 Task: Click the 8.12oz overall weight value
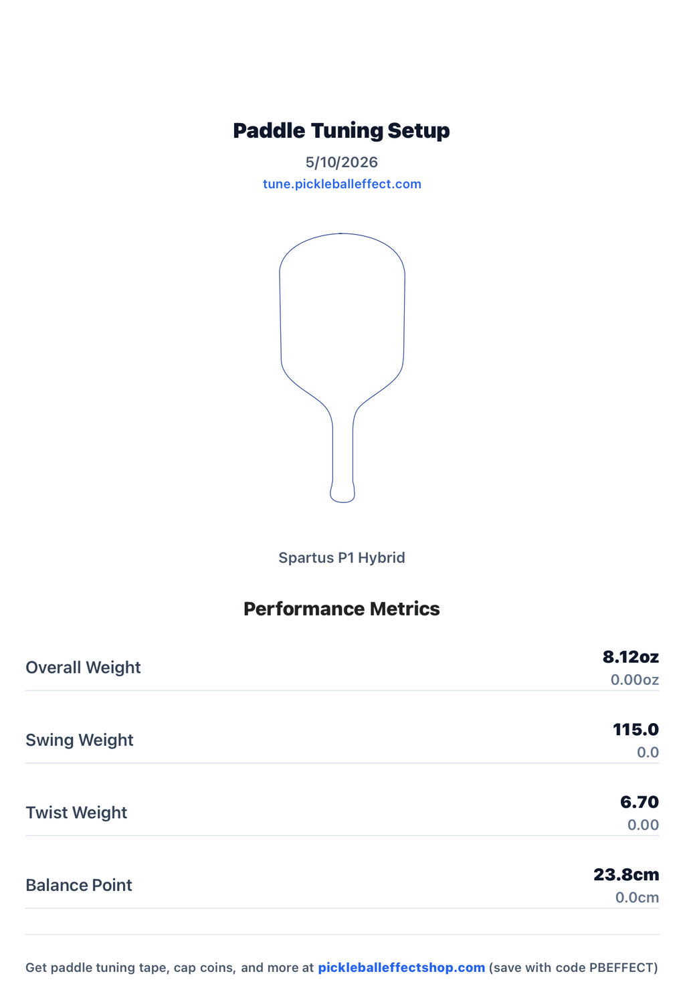(x=631, y=657)
